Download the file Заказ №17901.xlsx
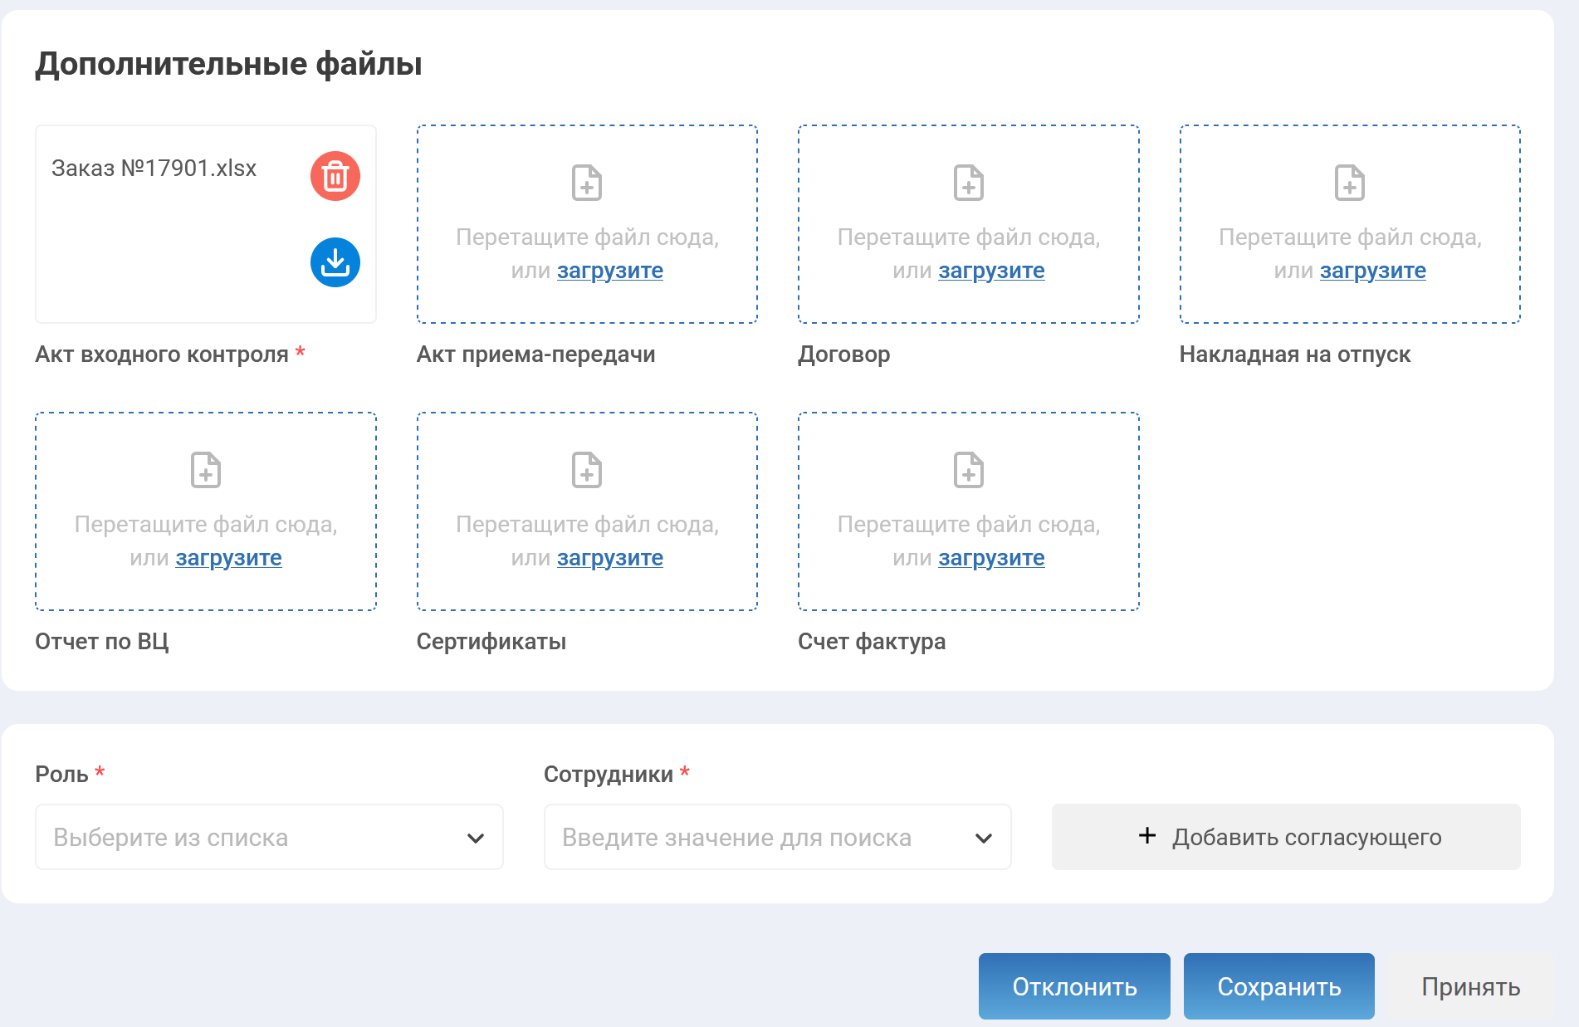 335,262
